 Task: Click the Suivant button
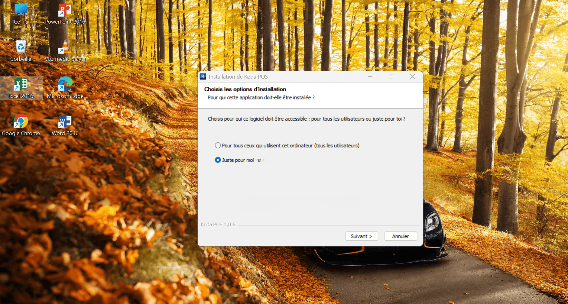[362, 236]
